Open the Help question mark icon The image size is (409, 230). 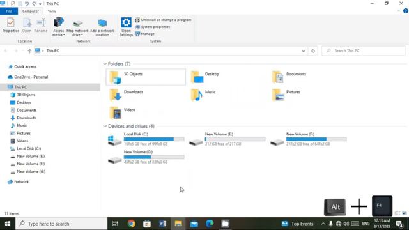click(406, 11)
